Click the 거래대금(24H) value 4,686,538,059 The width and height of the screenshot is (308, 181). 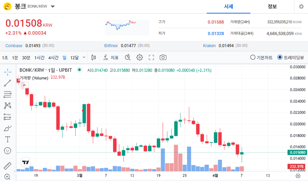(x=280, y=34)
